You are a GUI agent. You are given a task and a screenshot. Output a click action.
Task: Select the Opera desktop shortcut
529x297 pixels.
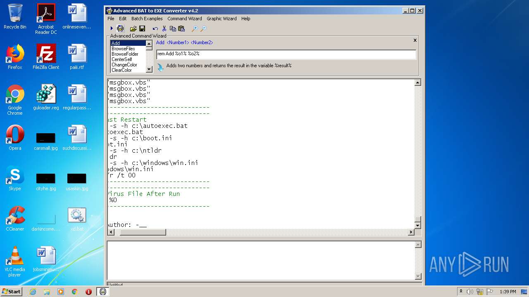pos(15,138)
